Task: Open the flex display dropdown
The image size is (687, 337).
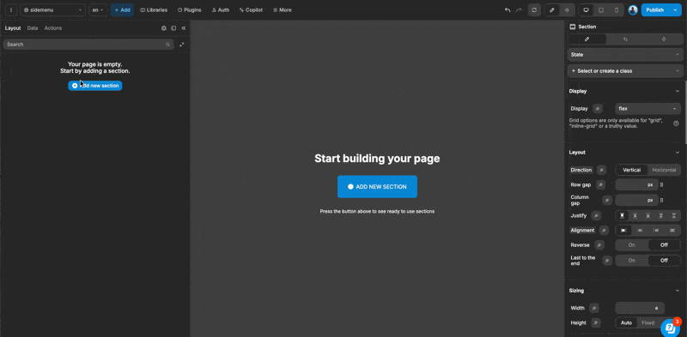Action: (x=647, y=109)
